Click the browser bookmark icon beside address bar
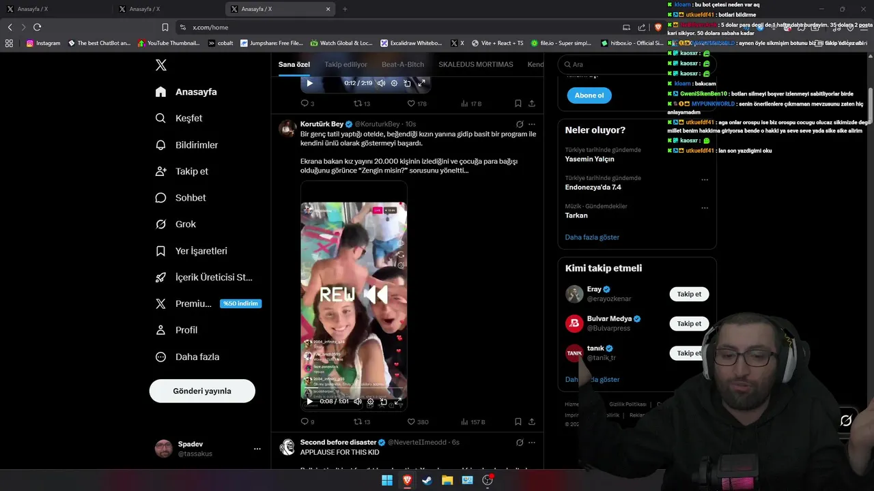This screenshot has height=491, width=874. [x=165, y=27]
